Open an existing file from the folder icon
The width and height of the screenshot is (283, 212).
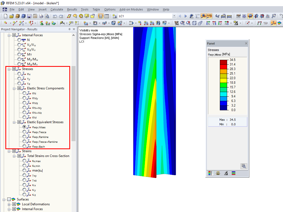point(12,16)
